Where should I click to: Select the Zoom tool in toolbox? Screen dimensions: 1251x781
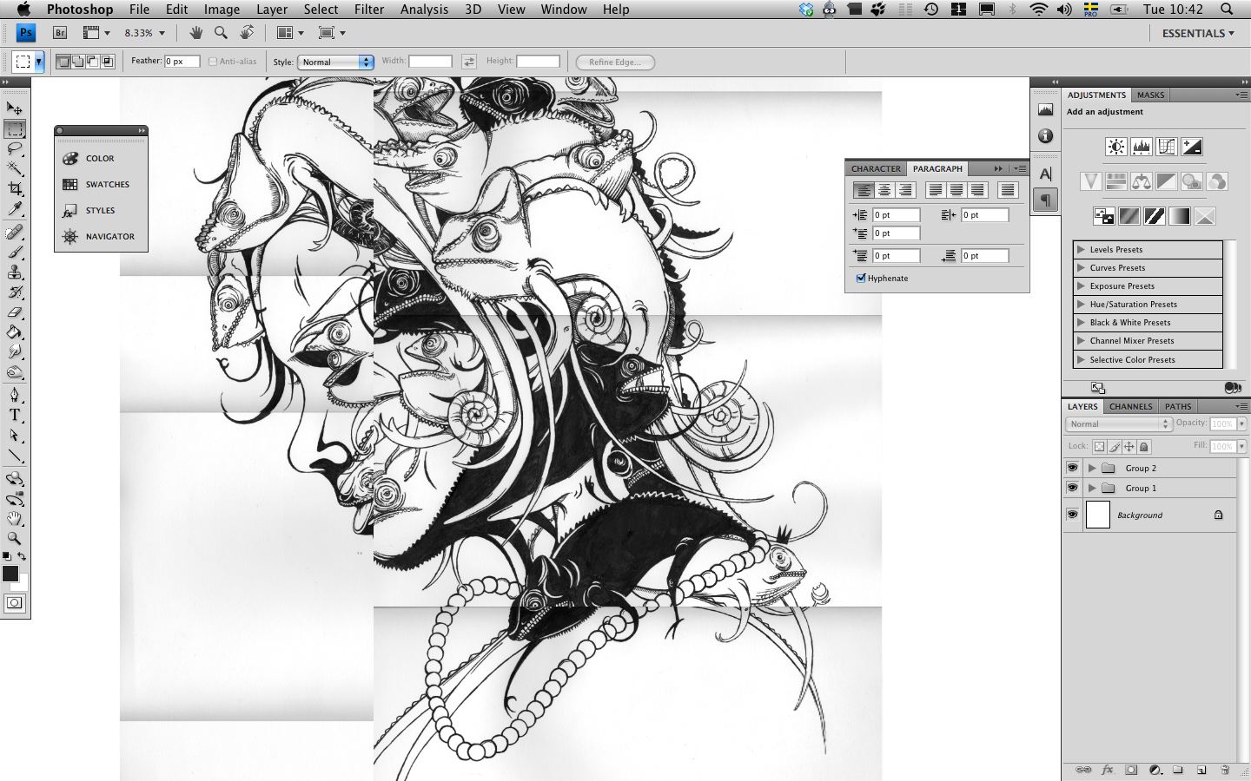pos(15,539)
